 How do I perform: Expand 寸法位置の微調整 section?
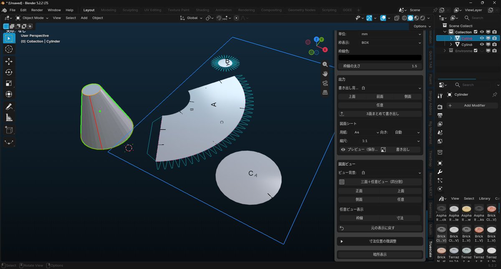380,241
